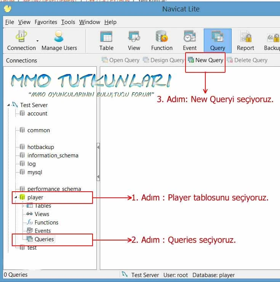The height and width of the screenshot is (282, 280).
Task: Select the Event toolbar icon
Action: [190, 40]
